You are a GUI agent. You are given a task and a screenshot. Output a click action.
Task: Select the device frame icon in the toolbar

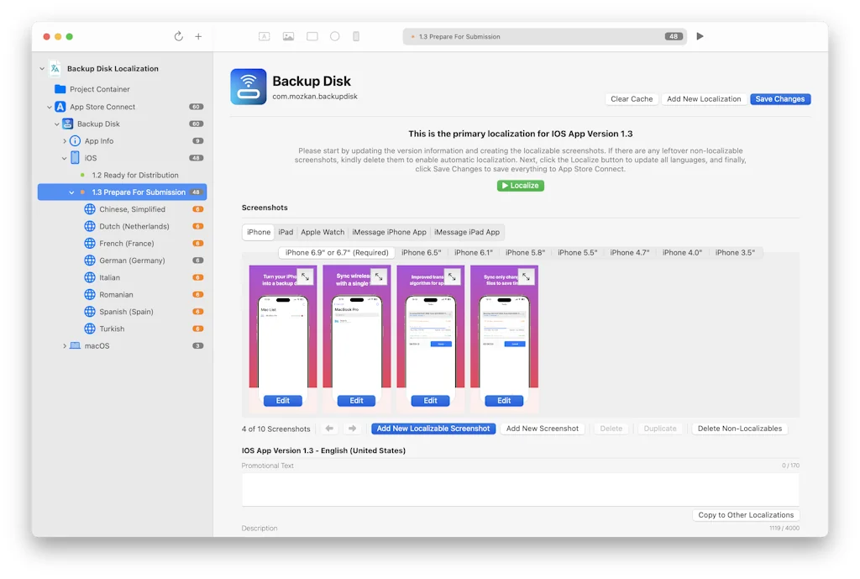(356, 36)
